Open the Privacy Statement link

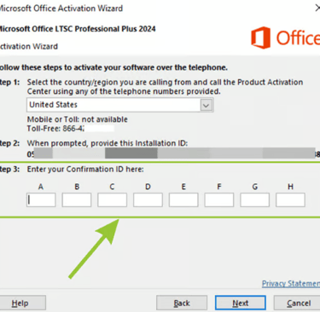point(291,284)
